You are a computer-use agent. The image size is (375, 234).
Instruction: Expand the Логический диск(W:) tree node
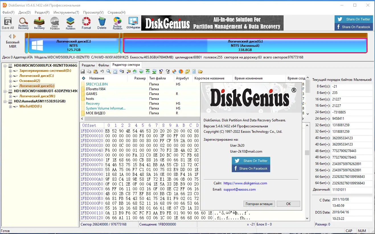tap(11, 96)
